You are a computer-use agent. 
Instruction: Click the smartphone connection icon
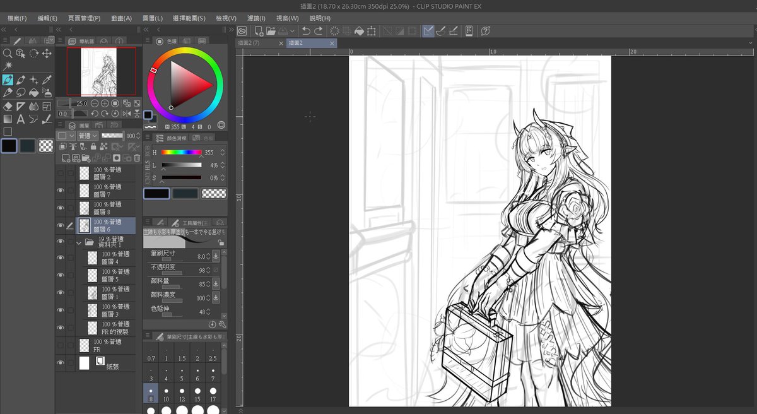tap(469, 30)
